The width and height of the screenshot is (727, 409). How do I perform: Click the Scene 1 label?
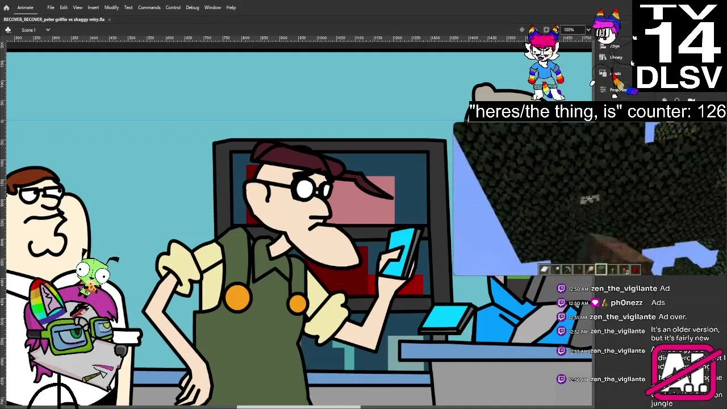[28, 30]
